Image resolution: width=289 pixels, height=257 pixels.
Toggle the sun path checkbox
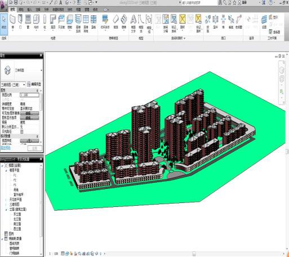click(x=22, y=132)
